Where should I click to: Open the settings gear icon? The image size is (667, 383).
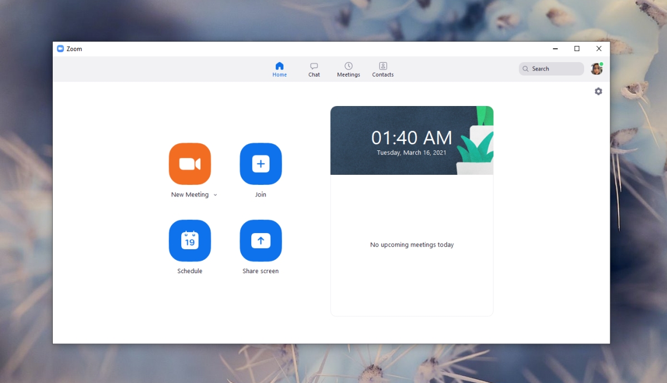(x=598, y=91)
